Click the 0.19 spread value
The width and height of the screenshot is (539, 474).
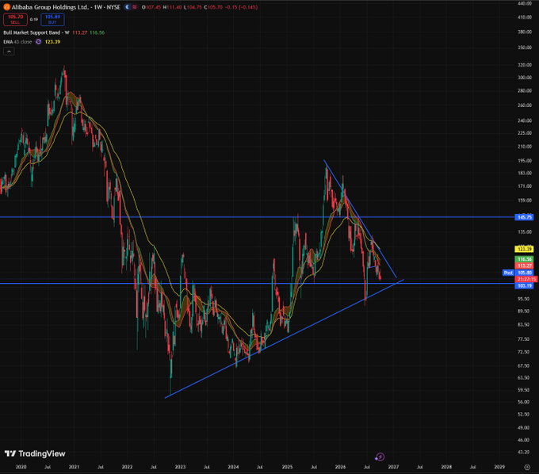pyautogui.click(x=33, y=19)
